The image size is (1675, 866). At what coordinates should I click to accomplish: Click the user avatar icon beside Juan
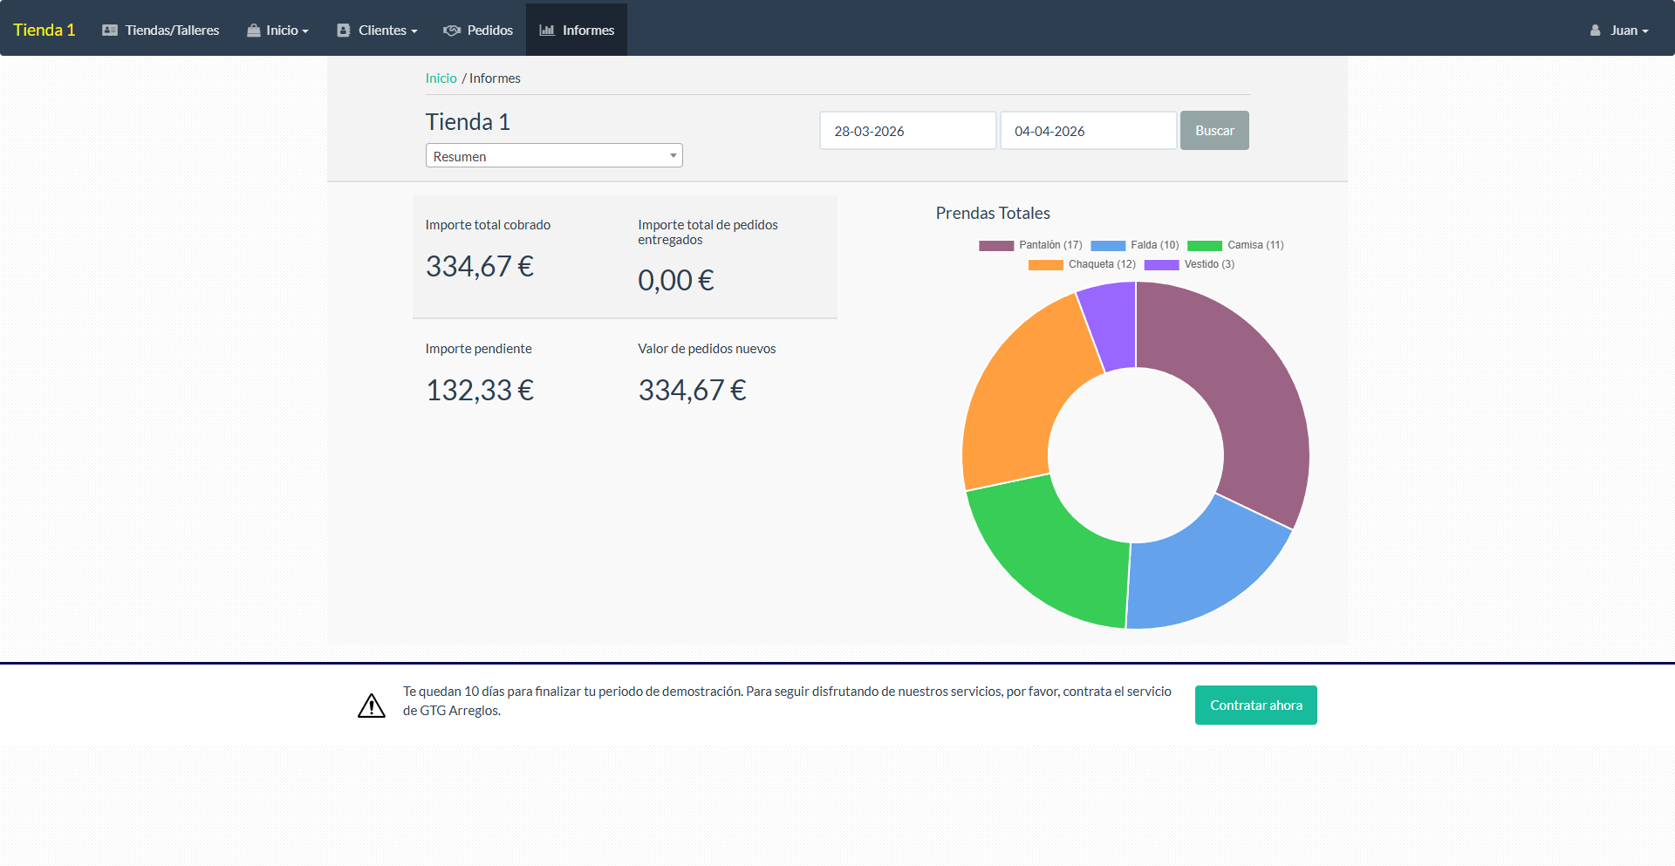[1596, 31]
